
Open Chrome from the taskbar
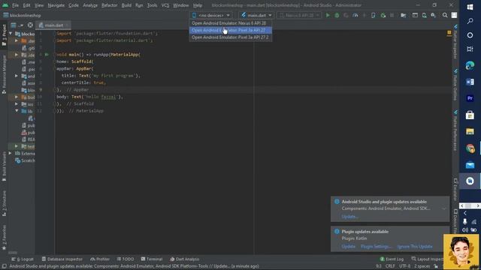tap(470, 148)
